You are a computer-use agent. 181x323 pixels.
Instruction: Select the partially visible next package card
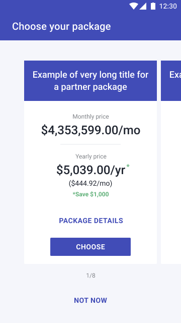[x=171, y=162]
